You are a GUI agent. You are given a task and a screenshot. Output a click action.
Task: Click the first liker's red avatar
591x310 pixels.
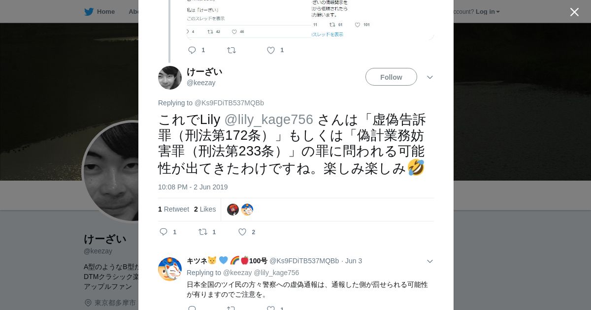(233, 210)
